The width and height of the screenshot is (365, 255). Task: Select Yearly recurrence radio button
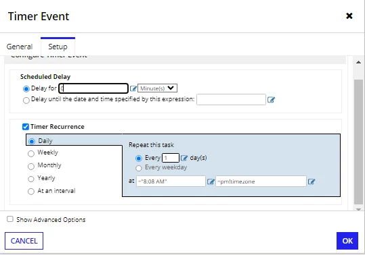[x=31, y=179]
